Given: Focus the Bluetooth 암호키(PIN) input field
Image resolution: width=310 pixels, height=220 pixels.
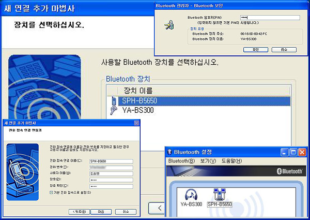Looking at the screenshot, I should click(270, 18).
